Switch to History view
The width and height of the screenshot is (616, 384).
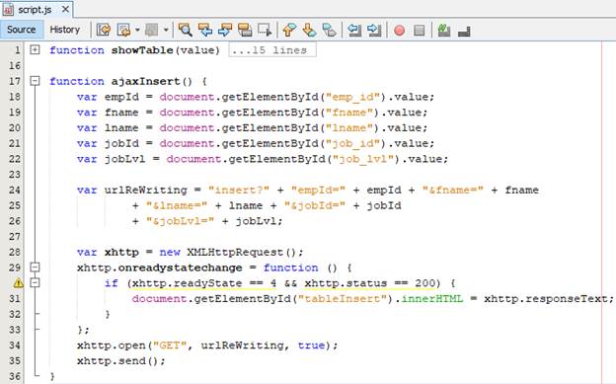click(65, 30)
